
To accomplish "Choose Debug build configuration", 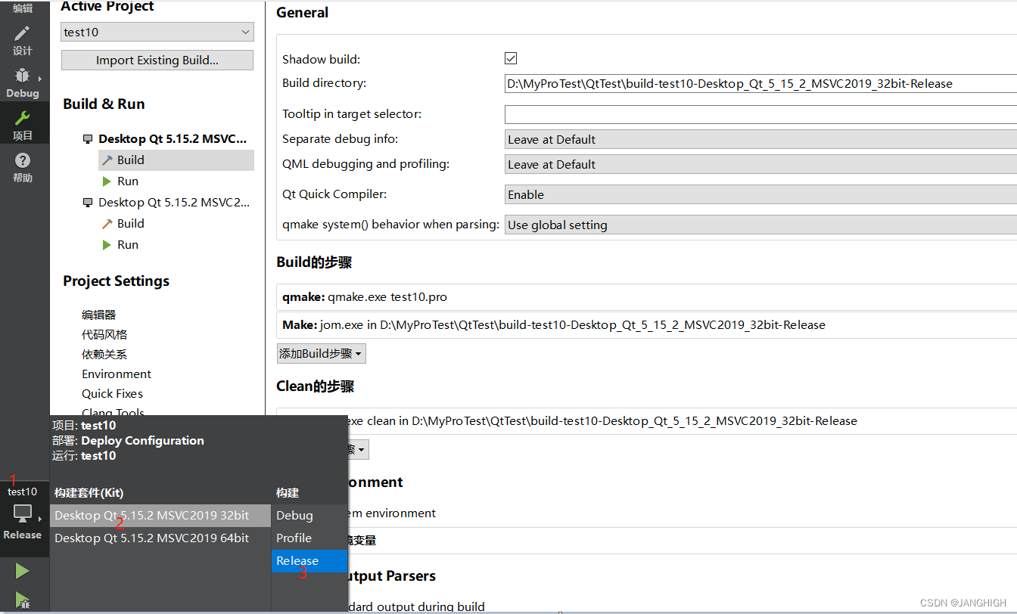I will coord(309,516).
